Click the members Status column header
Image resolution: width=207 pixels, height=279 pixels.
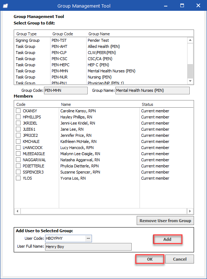click(x=147, y=104)
